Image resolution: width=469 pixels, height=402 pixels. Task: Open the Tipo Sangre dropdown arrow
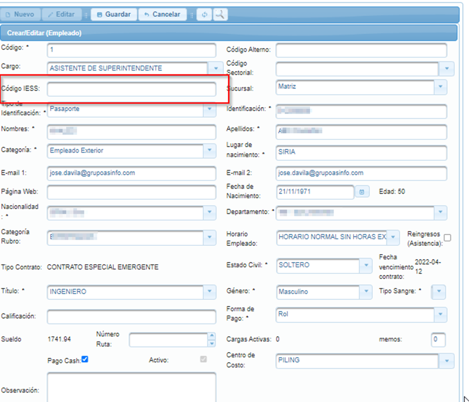click(439, 291)
